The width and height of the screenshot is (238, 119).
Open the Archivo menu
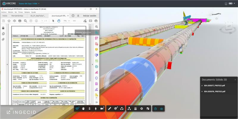click(4, 12)
